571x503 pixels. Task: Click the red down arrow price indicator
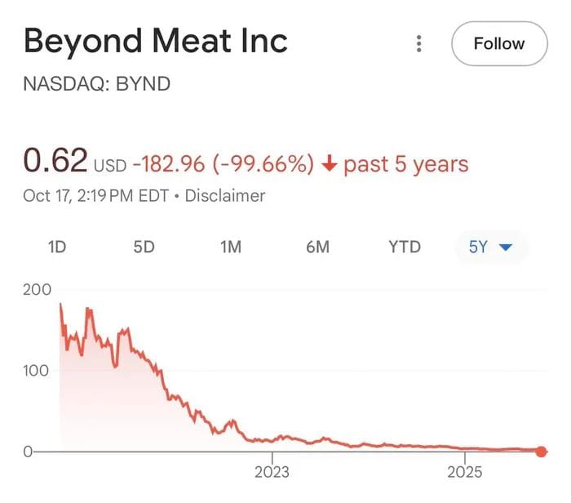click(330, 164)
